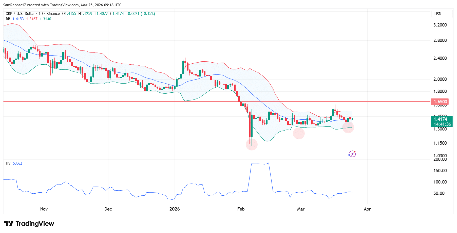
Task: Open the AI assistant lightning spark icon
Action: [352, 154]
